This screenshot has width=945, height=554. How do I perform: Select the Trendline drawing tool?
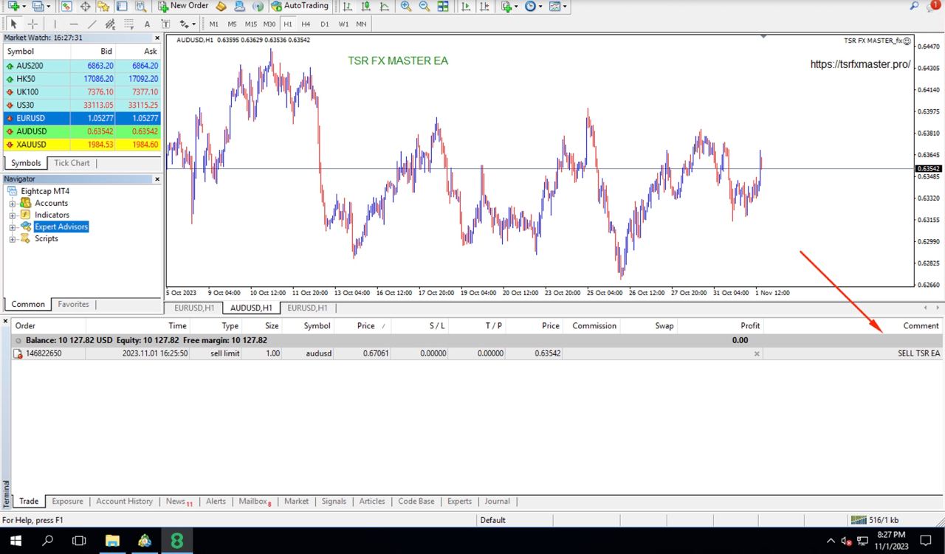pos(92,24)
